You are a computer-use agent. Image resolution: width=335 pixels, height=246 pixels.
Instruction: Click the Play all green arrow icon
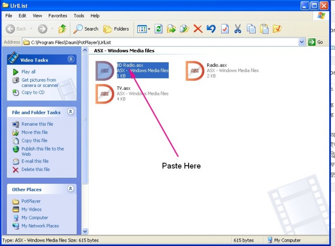(15, 72)
